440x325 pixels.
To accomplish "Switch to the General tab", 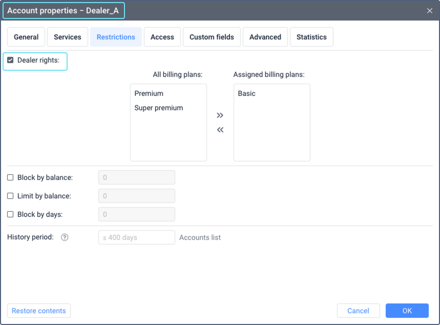I will pos(26,36).
